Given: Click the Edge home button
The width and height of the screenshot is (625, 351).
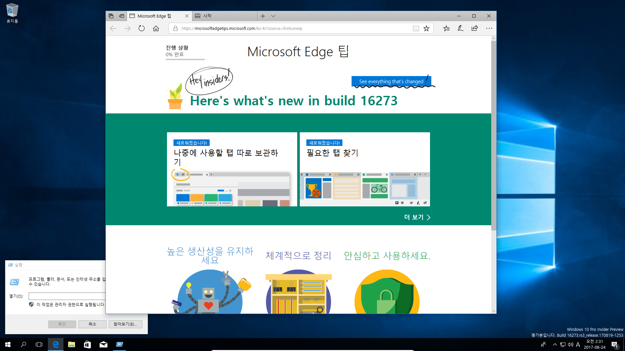Looking at the screenshot, I should pyautogui.click(x=156, y=28).
